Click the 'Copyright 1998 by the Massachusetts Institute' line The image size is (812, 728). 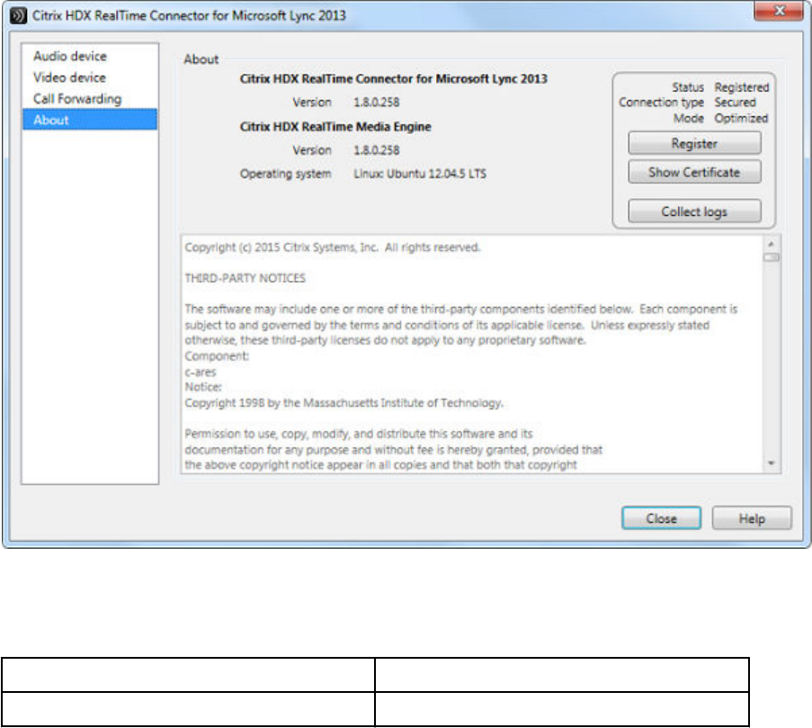[x=344, y=402]
